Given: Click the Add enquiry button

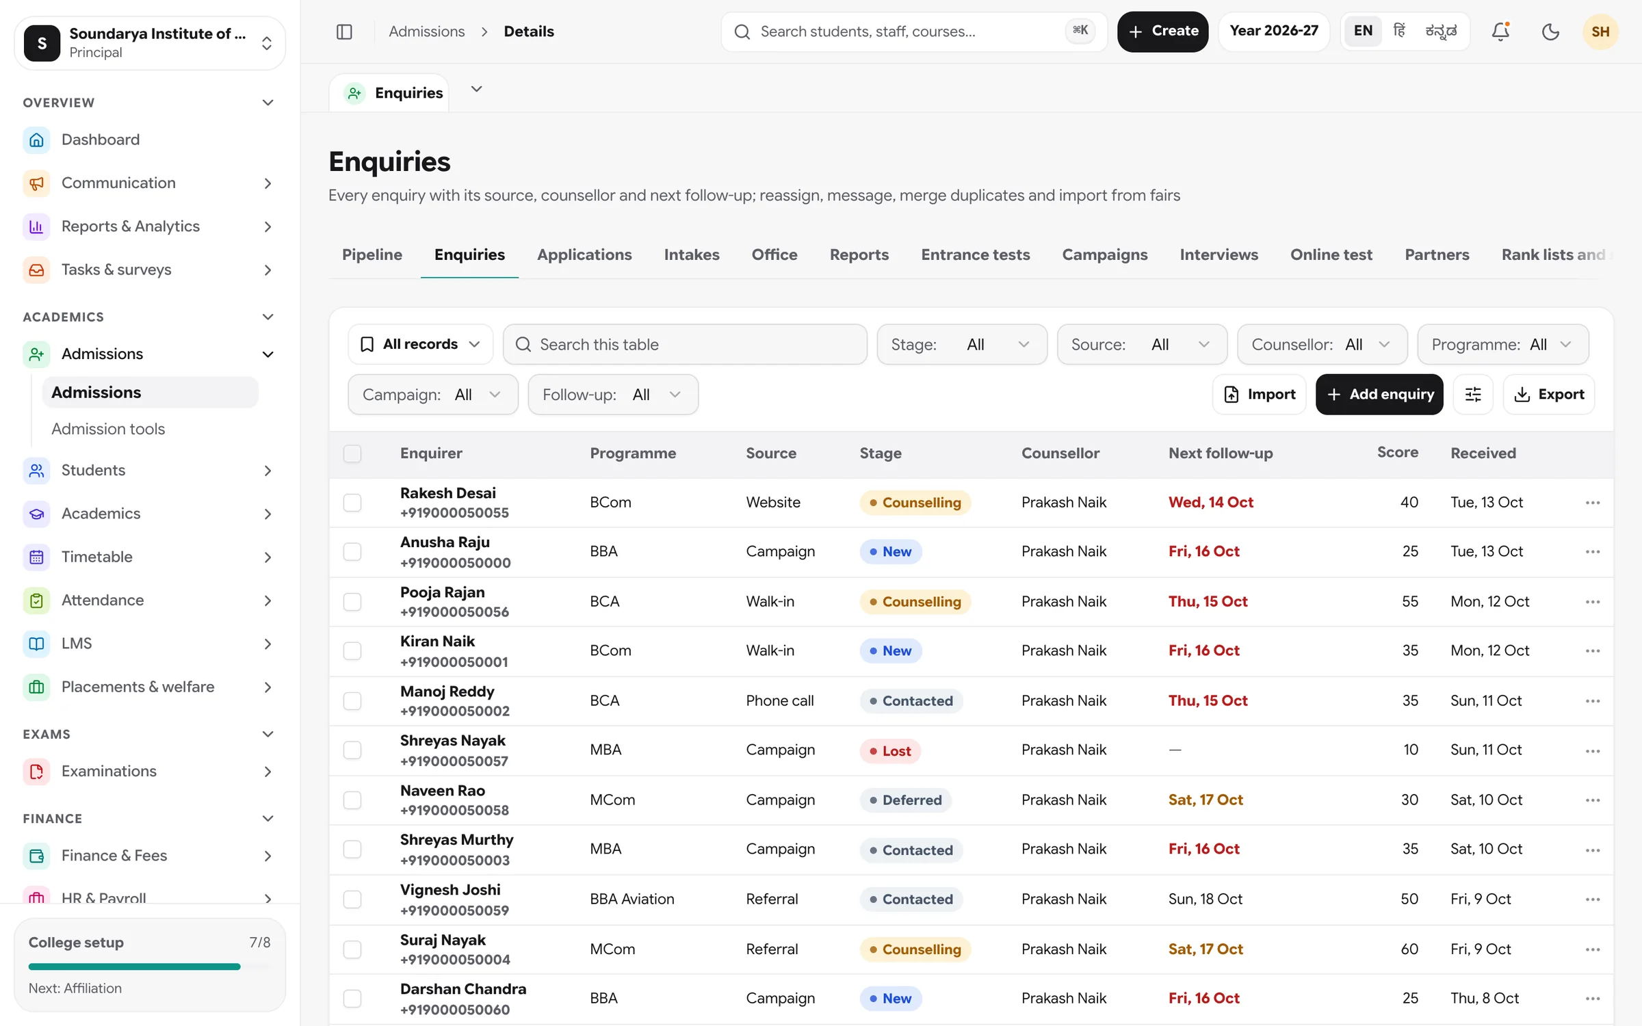Looking at the screenshot, I should [1379, 394].
